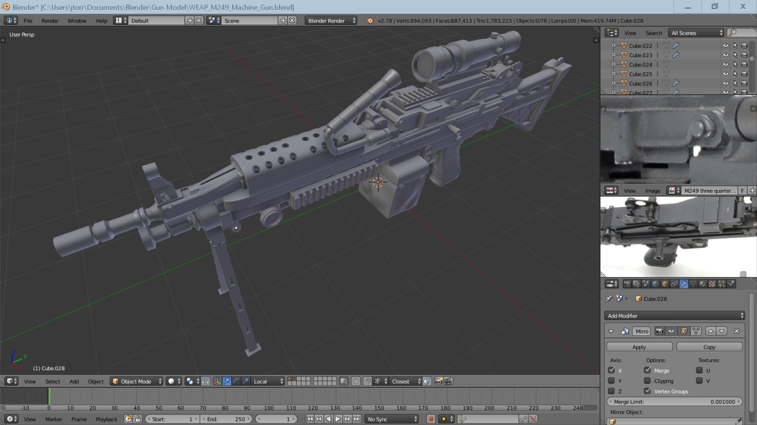Click the Mirror modifier icon in properties
The width and height of the screenshot is (757, 425).
625,331
